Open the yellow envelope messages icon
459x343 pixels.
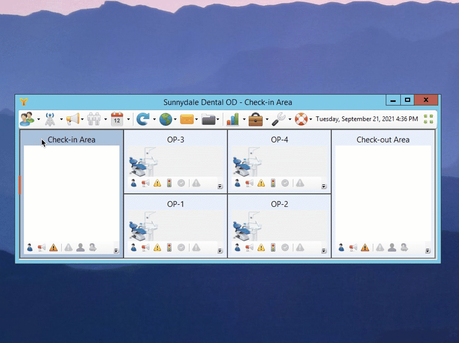[187, 119]
